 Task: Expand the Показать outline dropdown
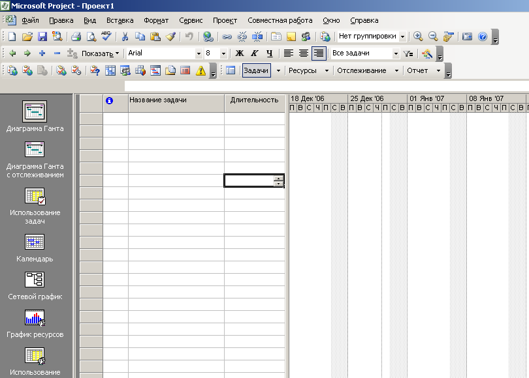click(101, 53)
